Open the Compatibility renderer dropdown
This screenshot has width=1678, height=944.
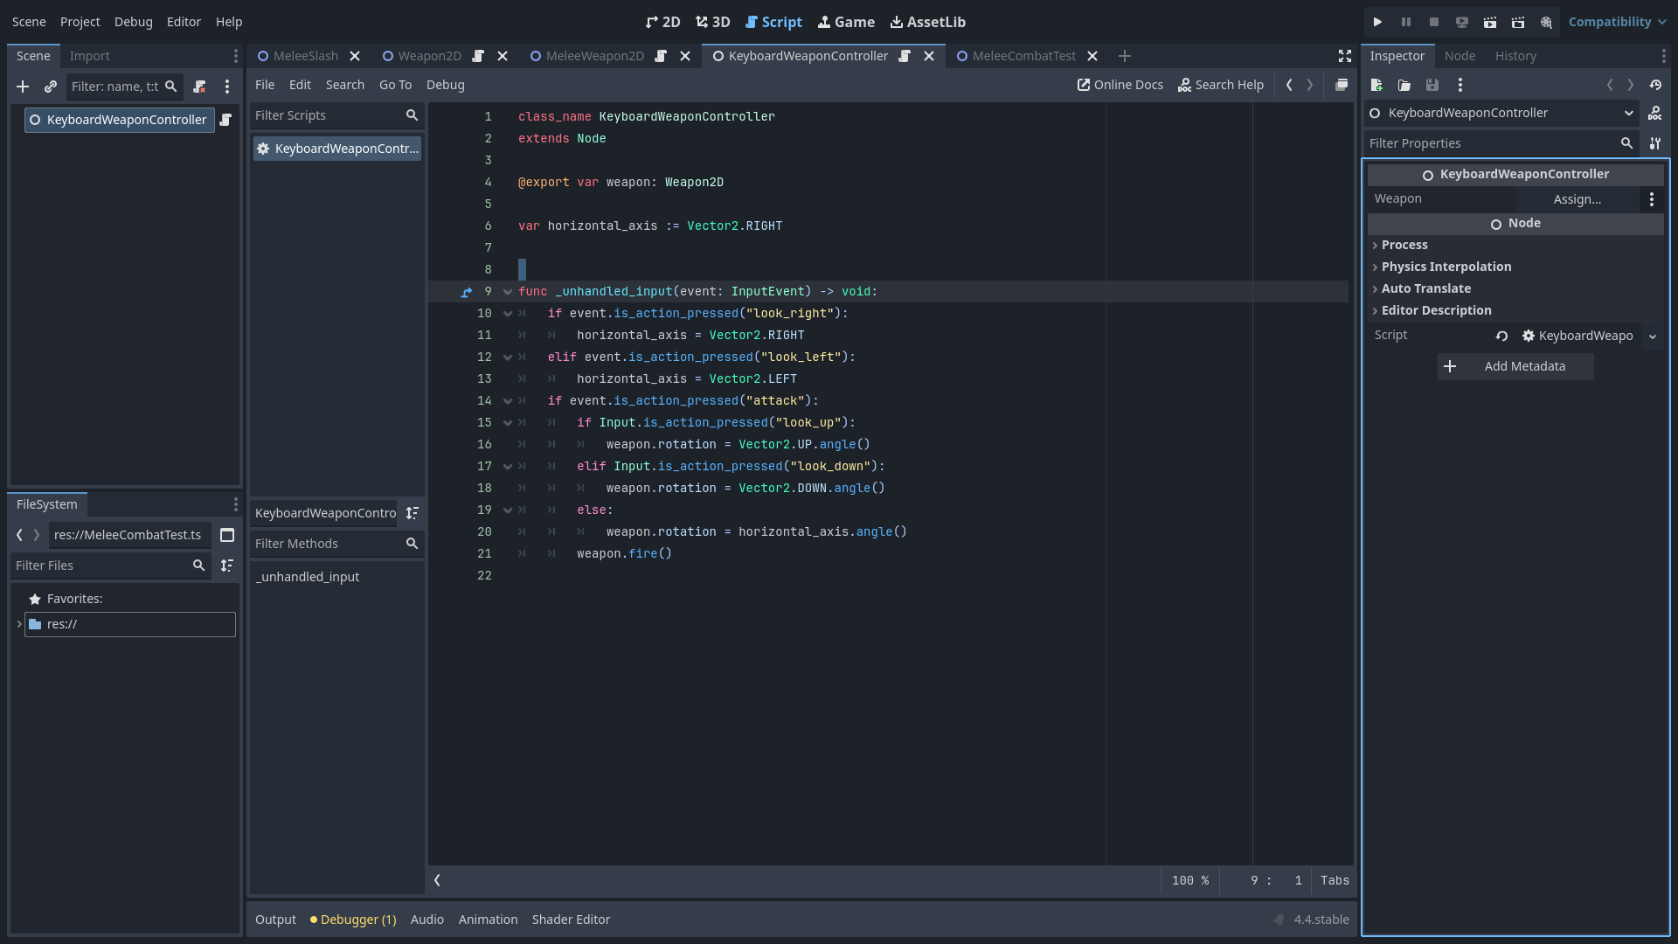pos(1617,22)
